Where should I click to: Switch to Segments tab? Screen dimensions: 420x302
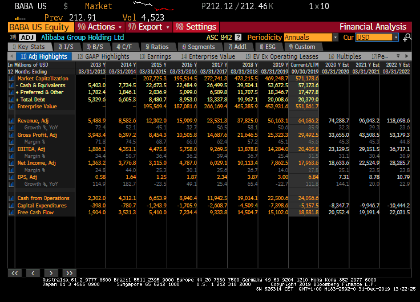click(199, 47)
